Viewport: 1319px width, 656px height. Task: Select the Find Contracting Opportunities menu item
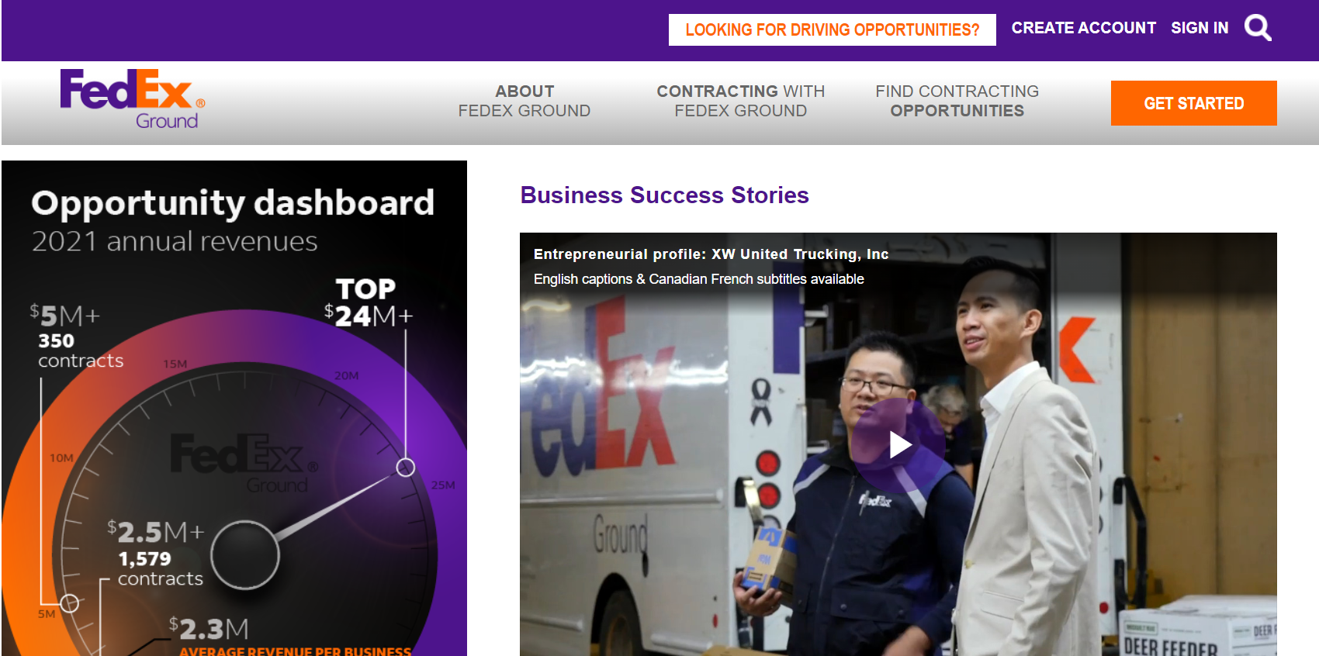(957, 101)
